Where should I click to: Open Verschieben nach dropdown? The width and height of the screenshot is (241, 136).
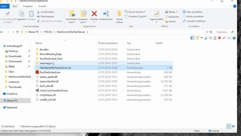(72, 17)
